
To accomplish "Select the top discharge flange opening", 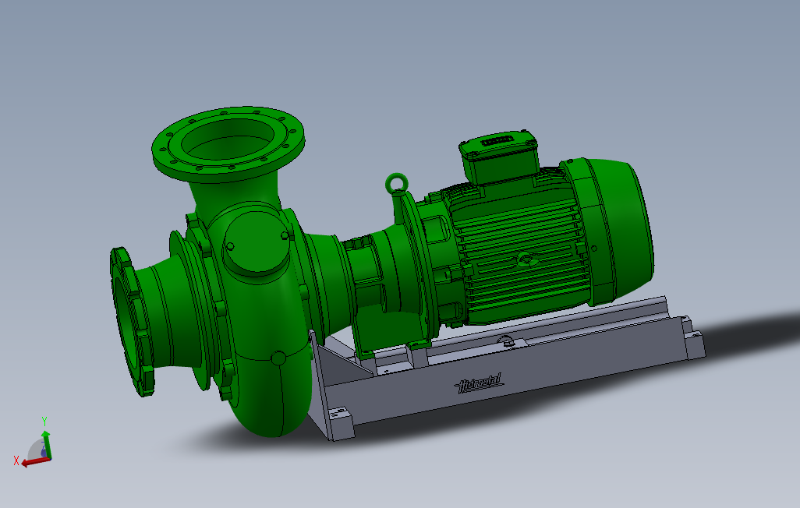I will (228, 141).
